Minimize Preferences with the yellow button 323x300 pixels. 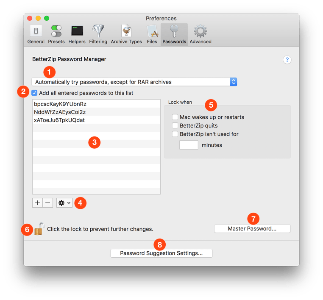[38, 18]
